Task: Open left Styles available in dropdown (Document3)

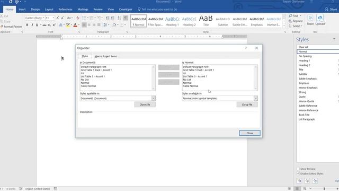Action: [153, 98]
